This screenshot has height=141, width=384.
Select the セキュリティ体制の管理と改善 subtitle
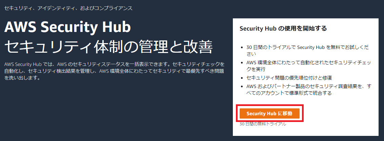(x=108, y=47)
